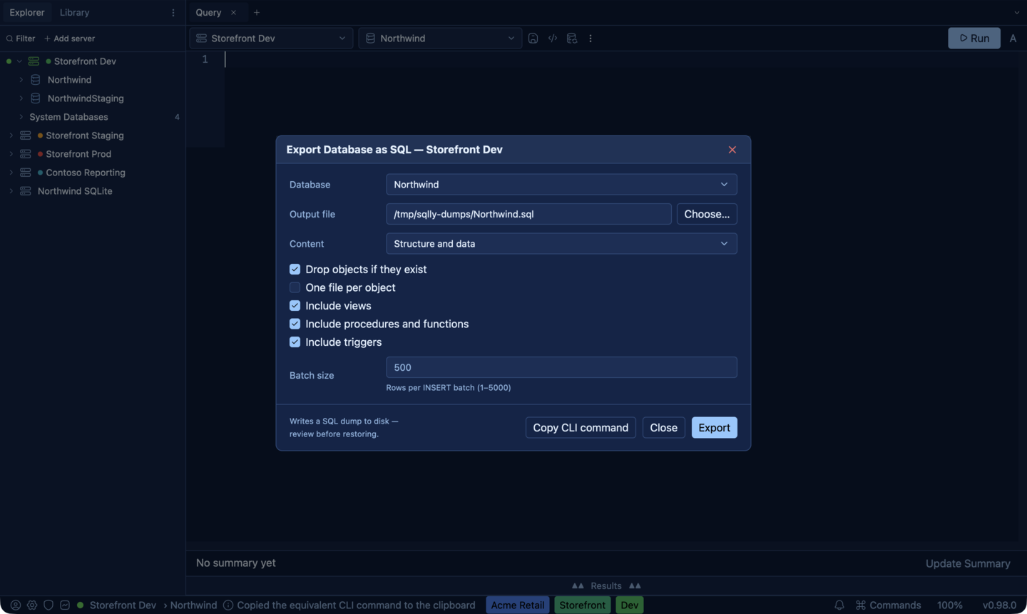
Task: Click the v0.98.0 version label
Action: (x=999, y=605)
